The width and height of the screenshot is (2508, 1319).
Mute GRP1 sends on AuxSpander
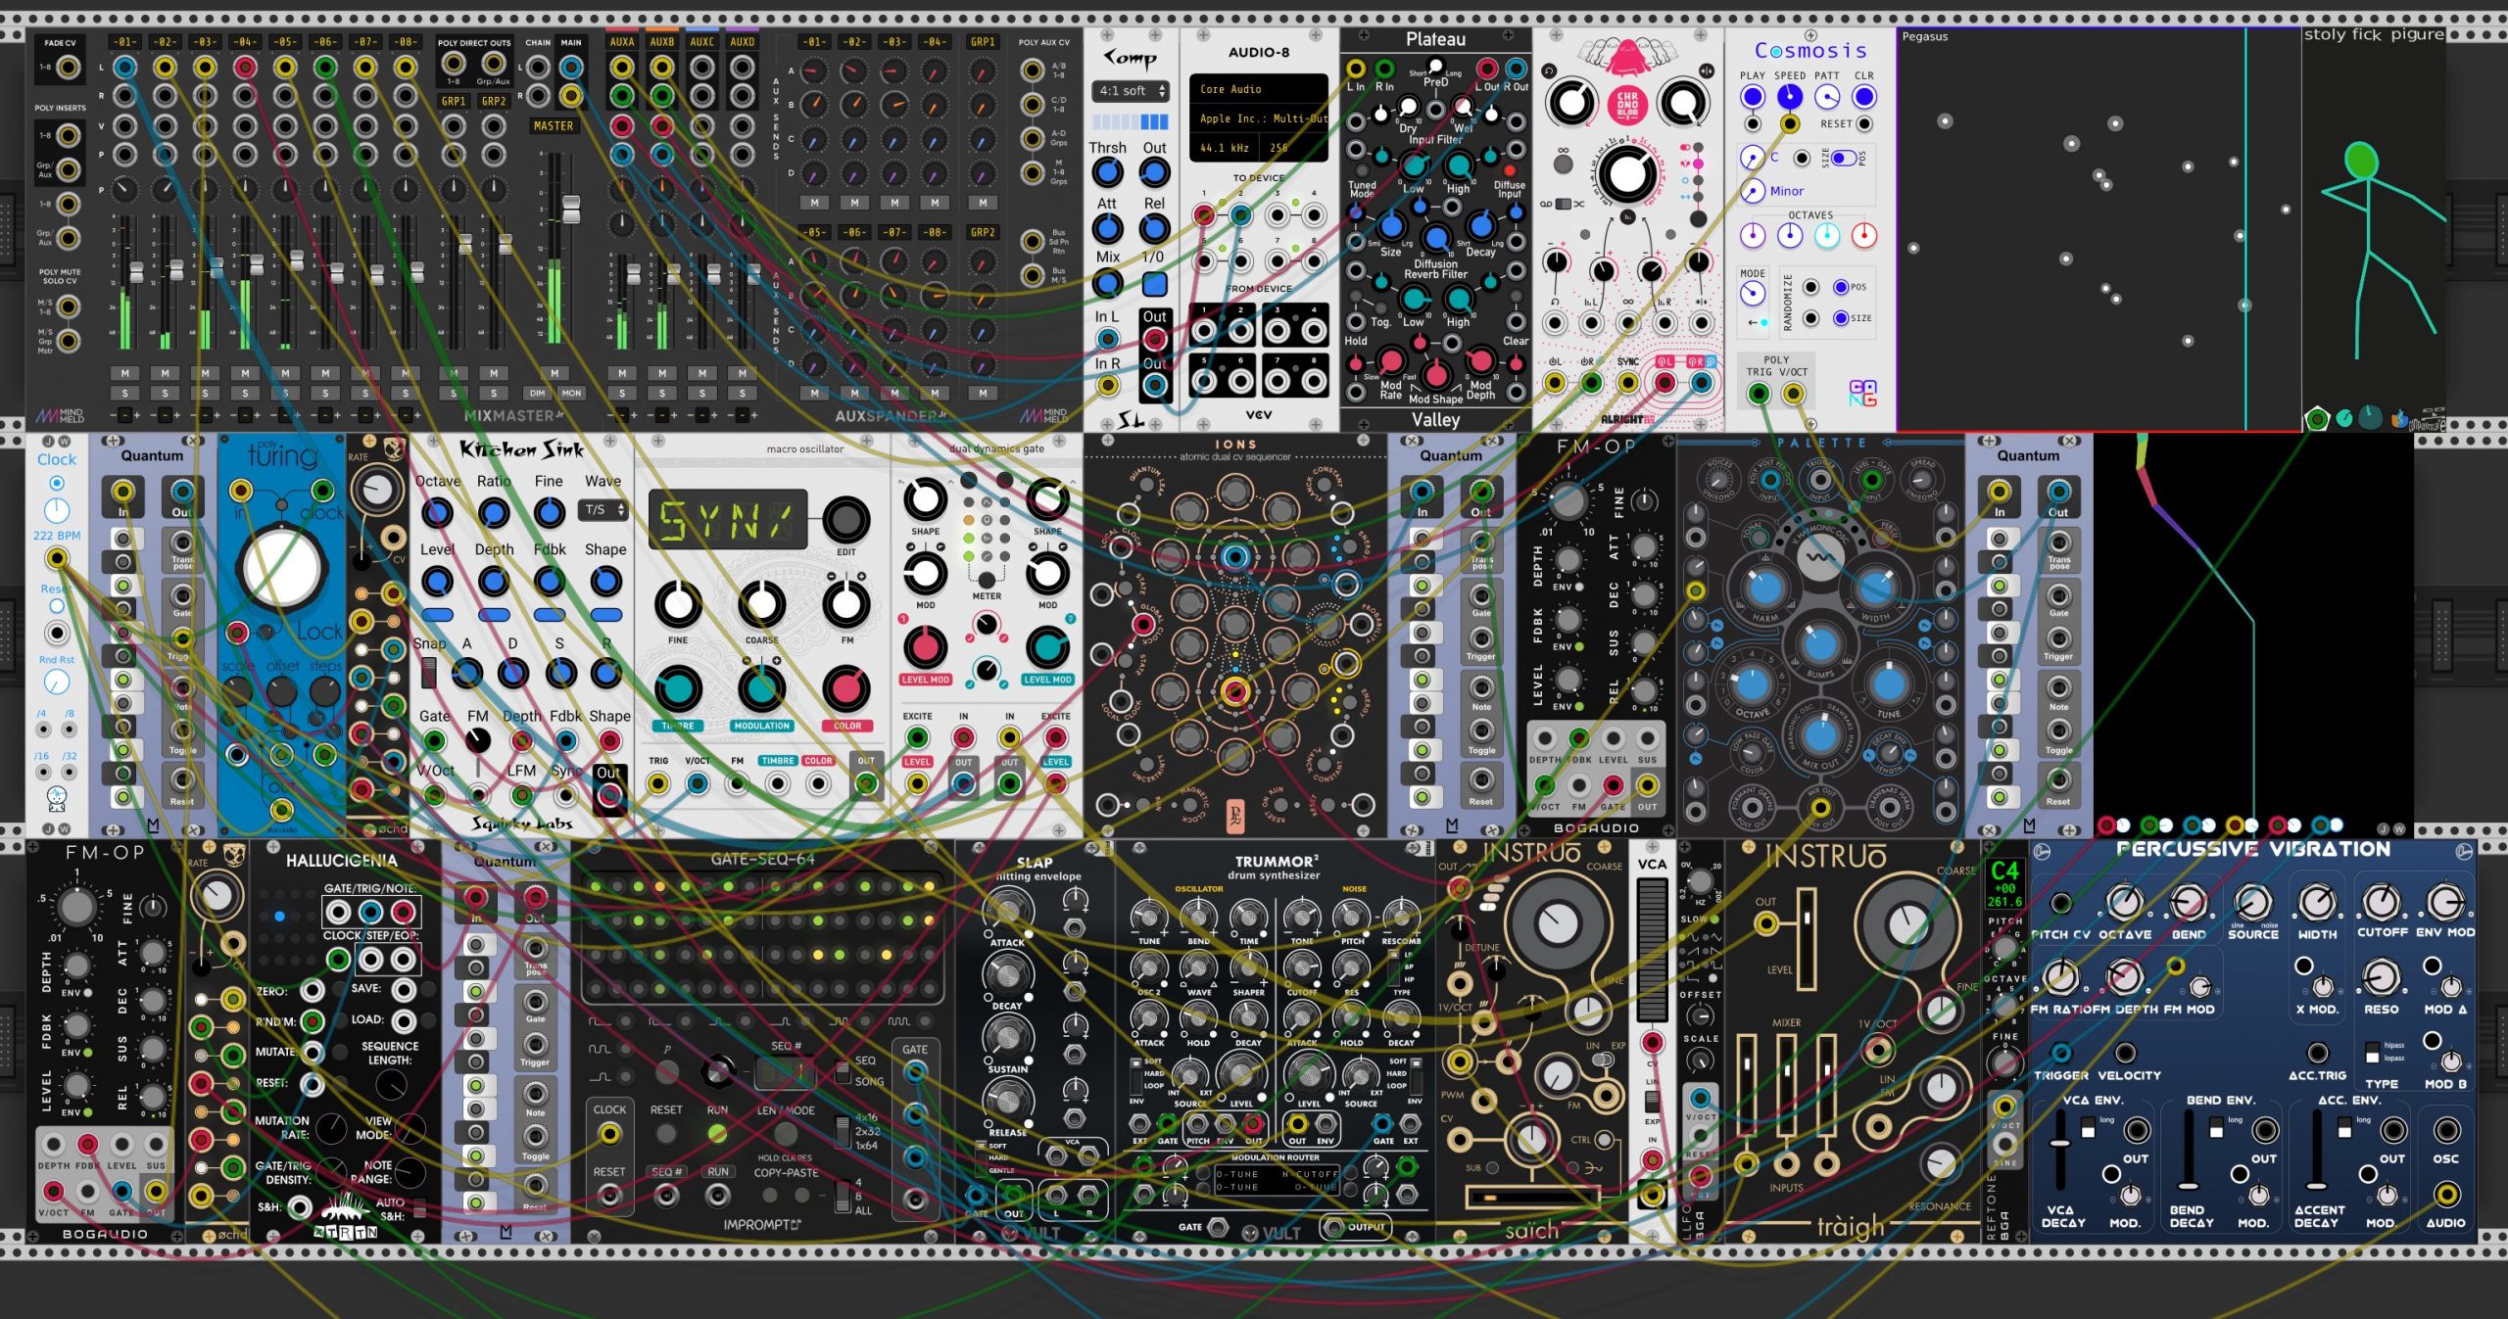[x=983, y=203]
